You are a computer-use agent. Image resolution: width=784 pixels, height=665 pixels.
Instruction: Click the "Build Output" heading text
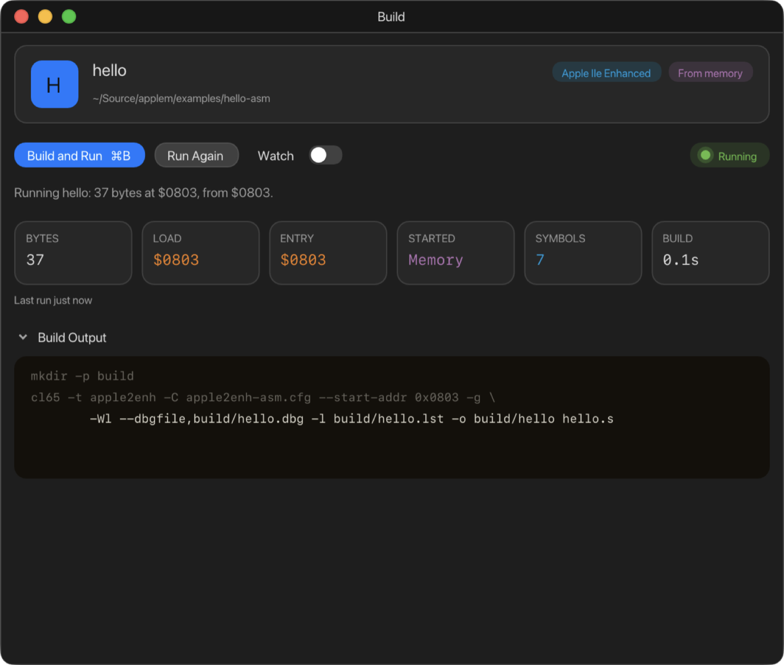72,337
